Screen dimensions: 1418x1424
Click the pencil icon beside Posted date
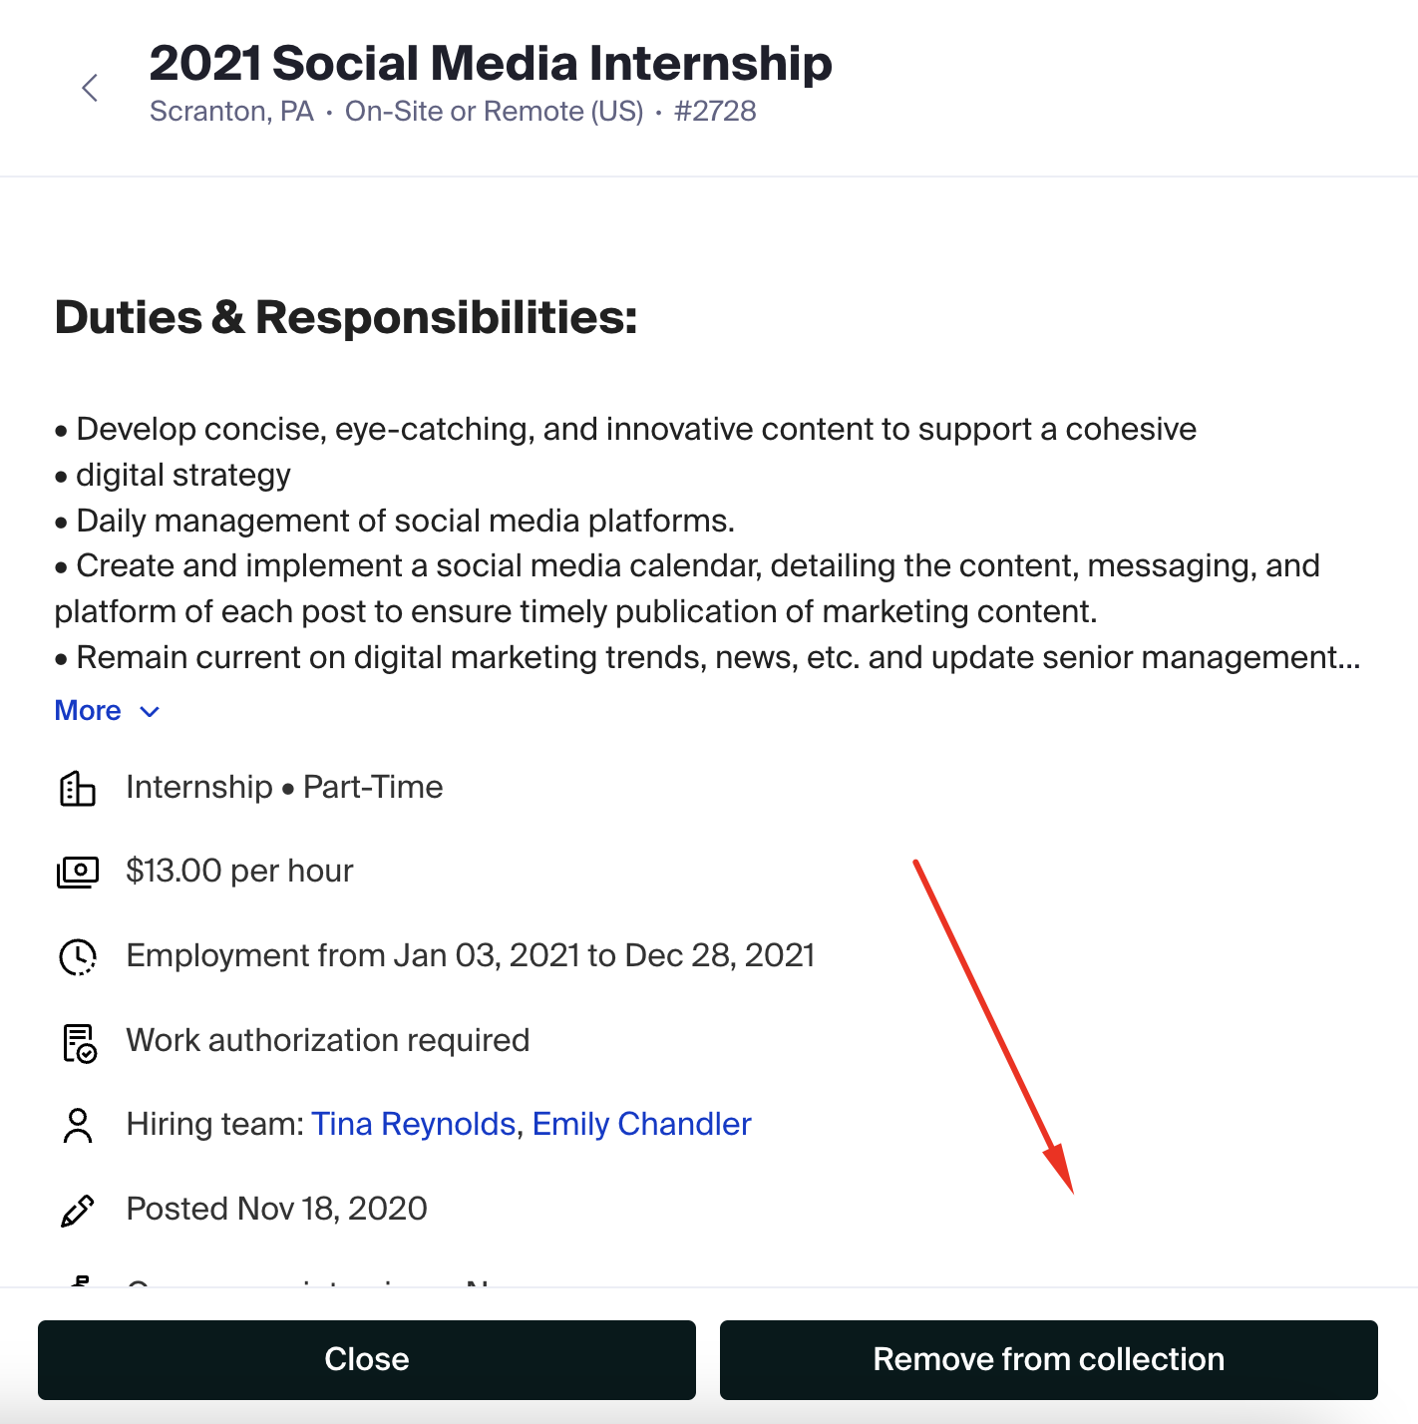coord(78,1210)
